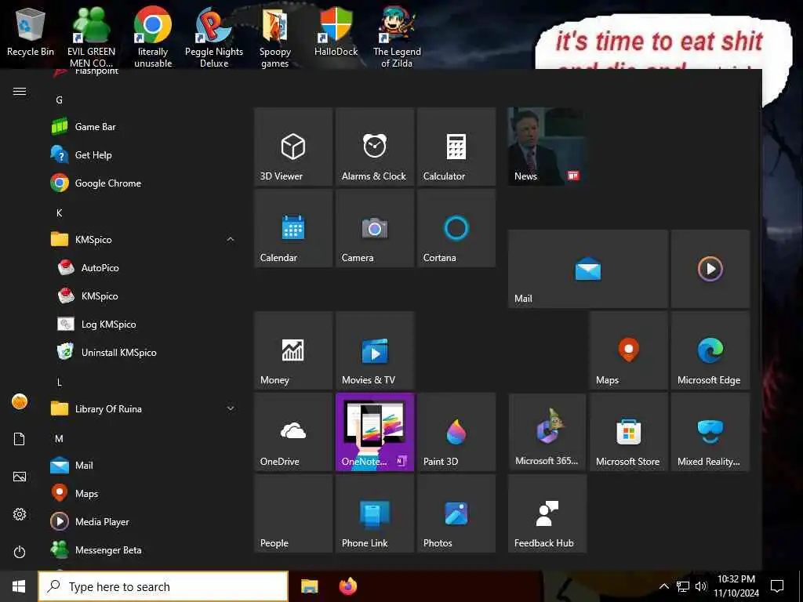This screenshot has width=803, height=602.
Task: Launch the Photos tile
Action: point(456,513)
